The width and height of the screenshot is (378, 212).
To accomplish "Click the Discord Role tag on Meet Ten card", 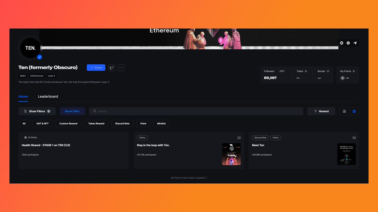I will (261, 138).
